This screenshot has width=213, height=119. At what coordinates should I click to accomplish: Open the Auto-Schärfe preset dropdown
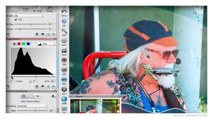32,106
